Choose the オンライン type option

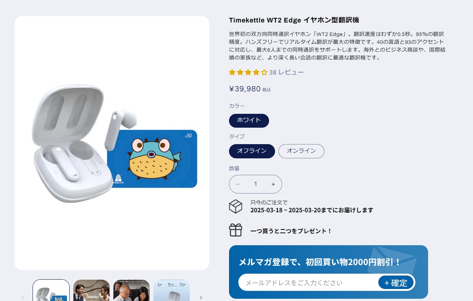pos(301,151)
